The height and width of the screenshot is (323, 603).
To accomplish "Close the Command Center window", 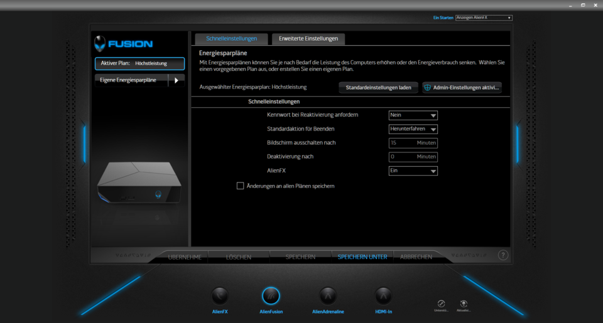I will click(x=595, y=6).
